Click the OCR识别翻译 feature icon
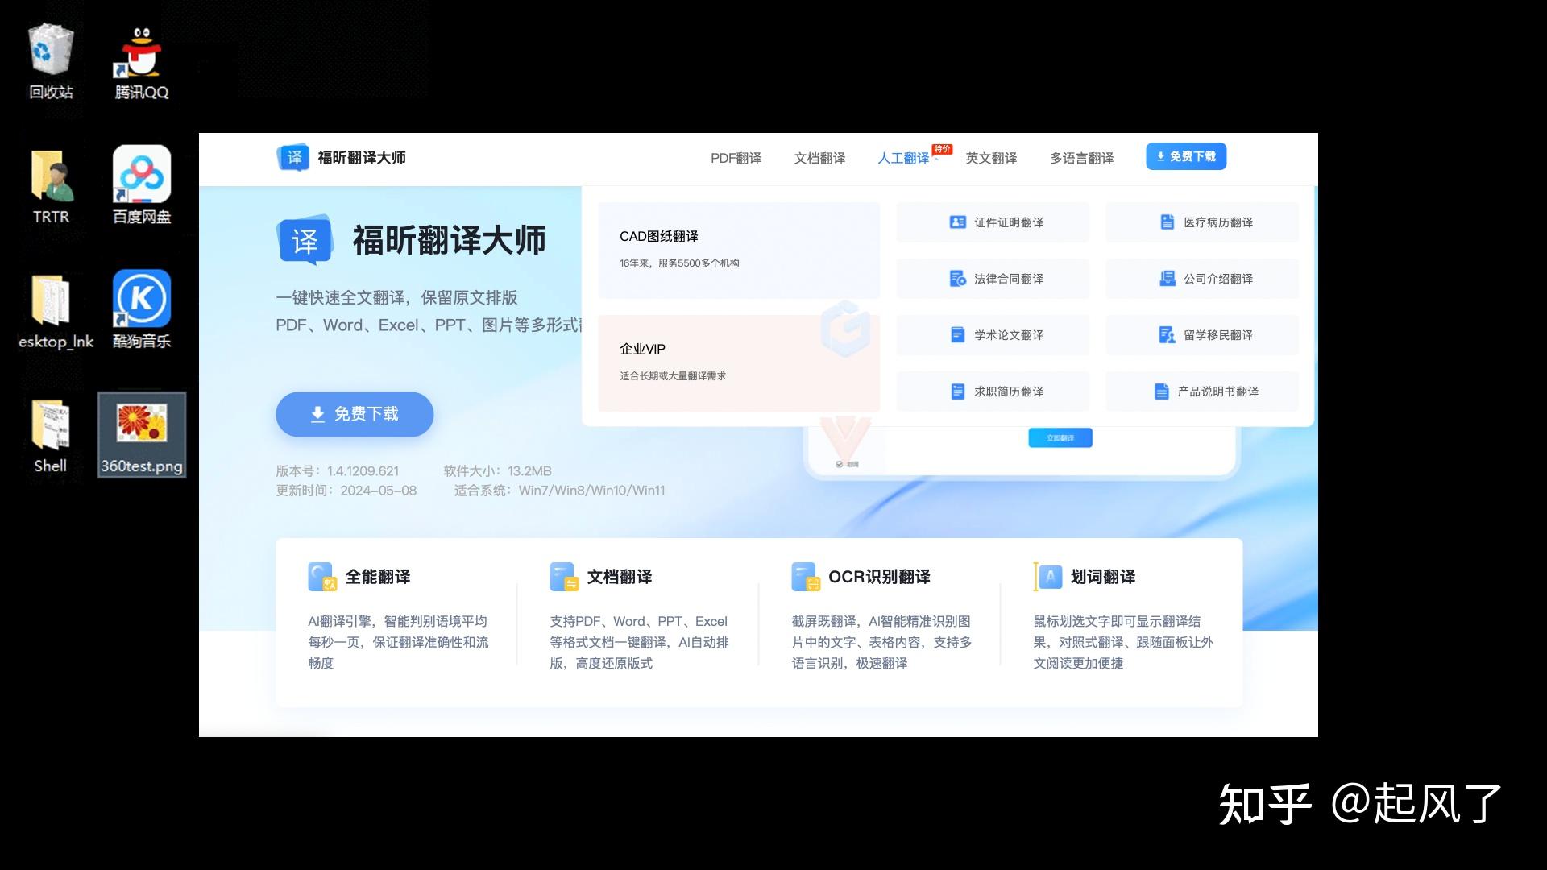Image resolution: width=1547 pixels, height=870 pixels. point(805,577)
